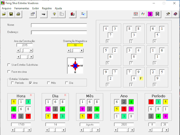The image size is (180, 135).
Task: Decrease Orientação Magnética with left arrow
Action: (x=69, y=50)
